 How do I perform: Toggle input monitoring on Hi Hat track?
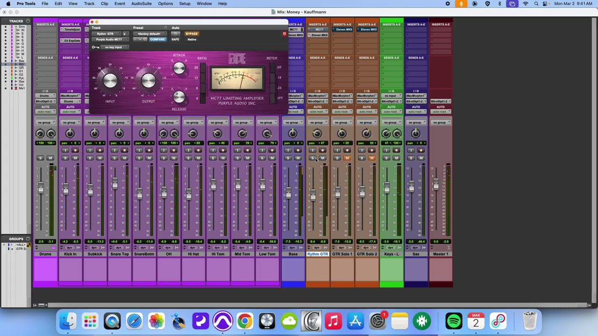pyautogui.click(x=188, y=150)
